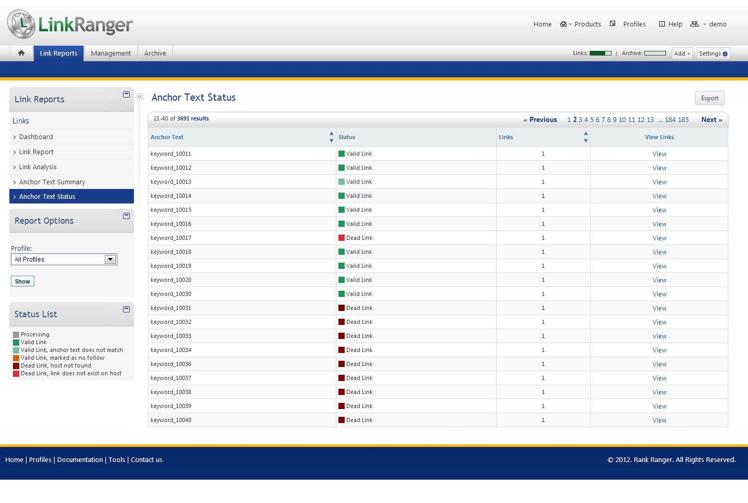Viewport: 748px width, 503px height.
Task: Sort by the Anchor Text column arrows
Action: pos(331,137)
